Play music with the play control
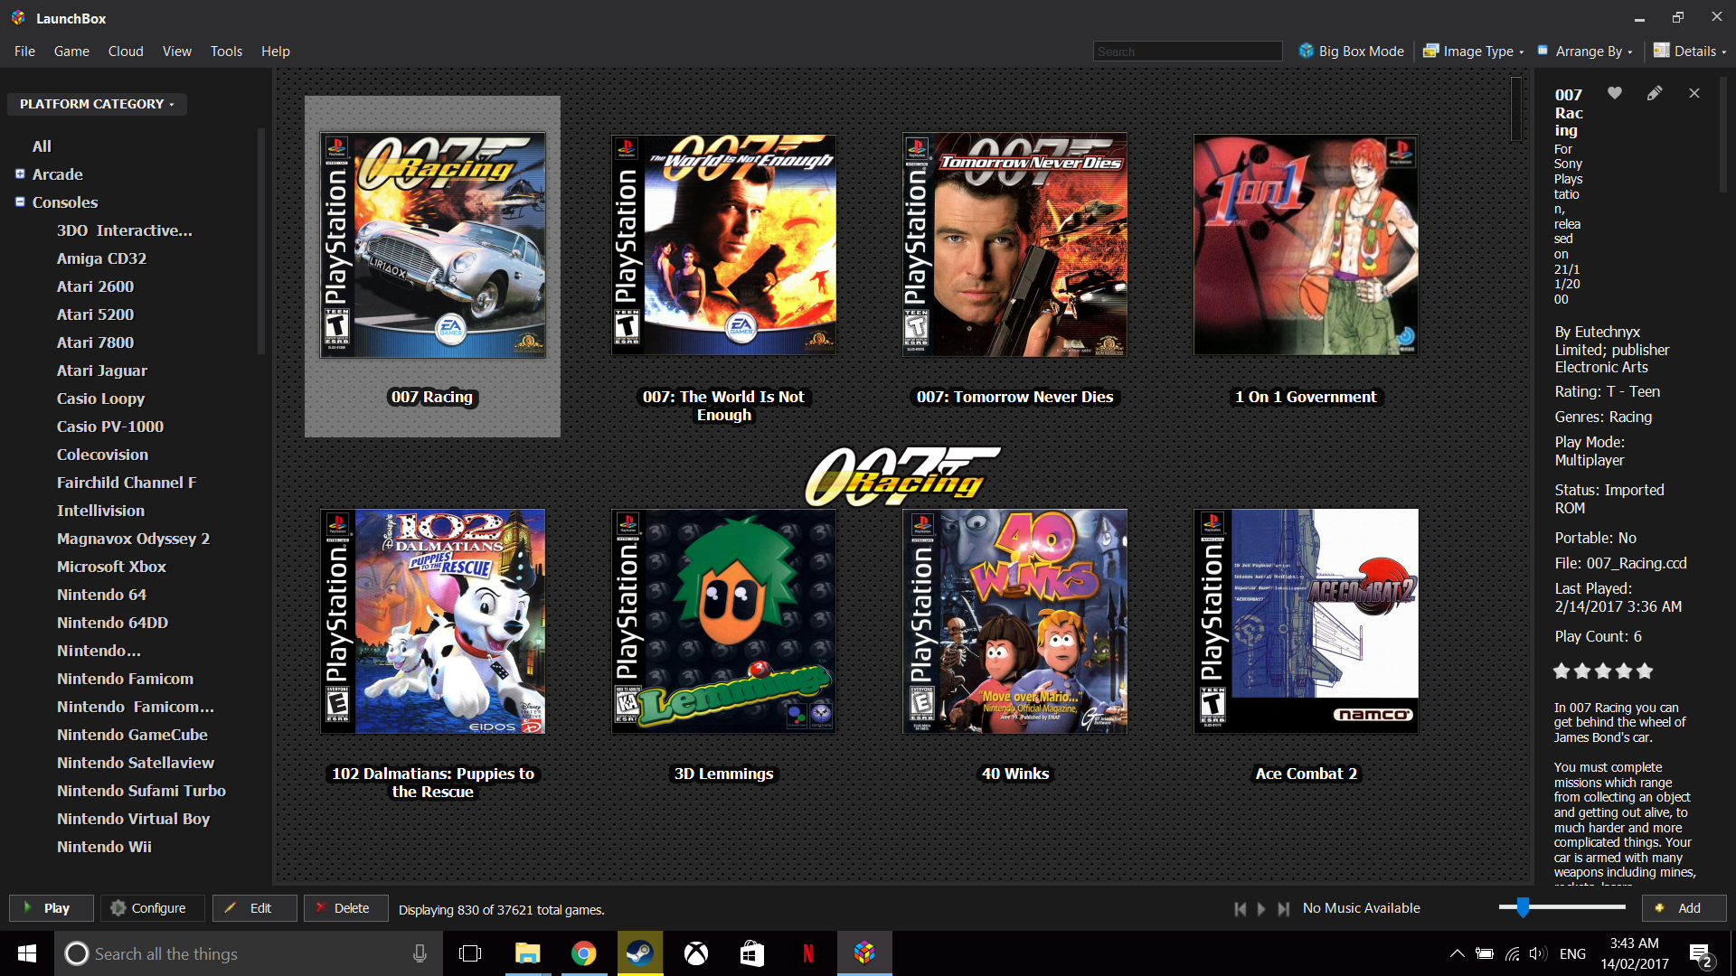 pos(1261,909)
